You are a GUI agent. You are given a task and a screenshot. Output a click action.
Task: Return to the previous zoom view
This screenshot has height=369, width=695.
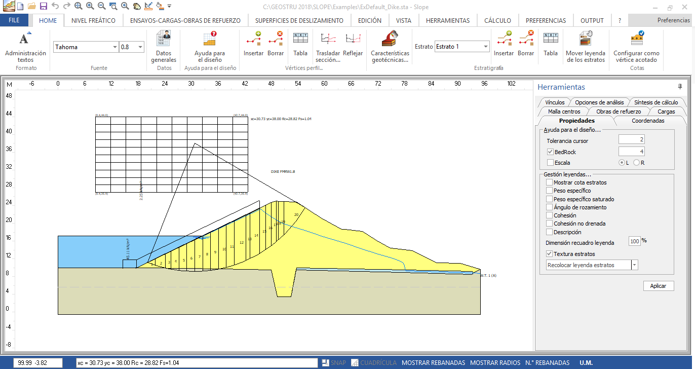(125, 6)
